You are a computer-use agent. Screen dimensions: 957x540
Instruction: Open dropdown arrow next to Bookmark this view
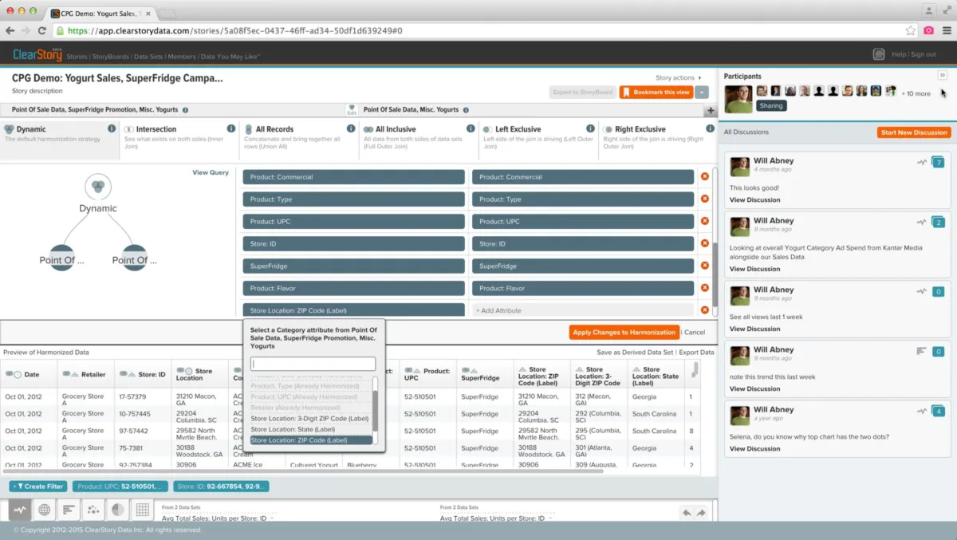pyautogui.click(x=702, y=93)
